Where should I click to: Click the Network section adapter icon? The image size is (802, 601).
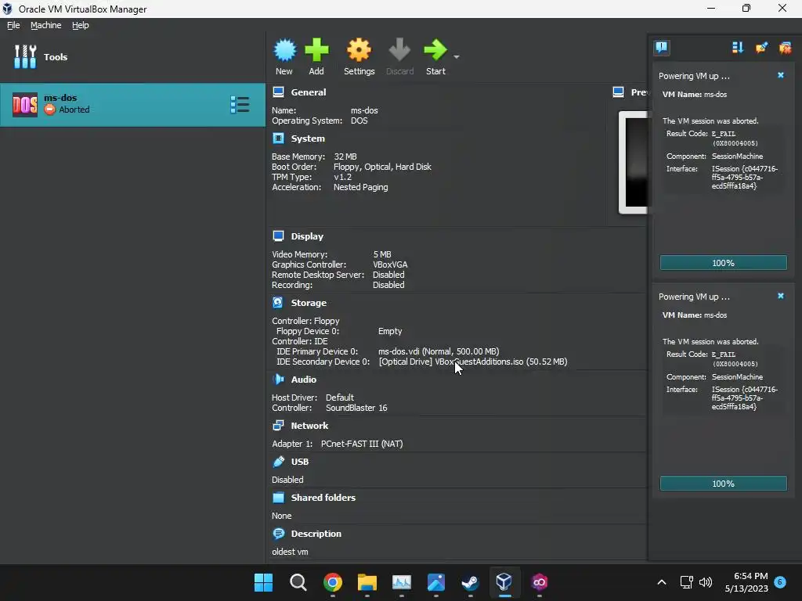pyautogui.click(x=278, y=425)
